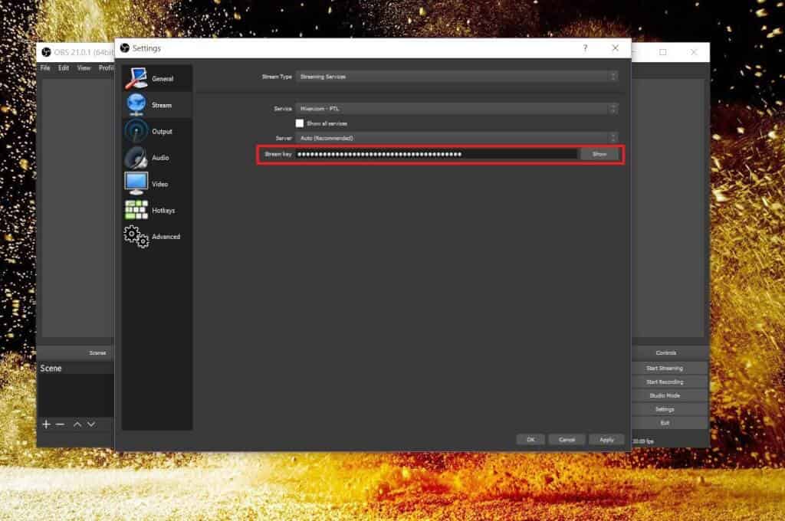Expand the Server Auto (Recommended) dropdown
Screen dimensions: 785x521
457,138
